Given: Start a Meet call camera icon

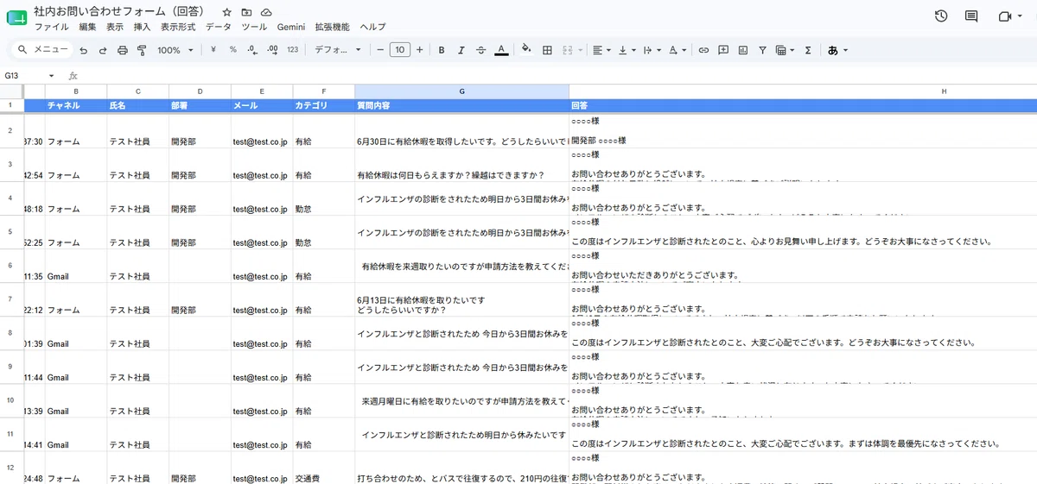Looking at the screenshot, I should pyautogui.click(x=1004, y=16).
